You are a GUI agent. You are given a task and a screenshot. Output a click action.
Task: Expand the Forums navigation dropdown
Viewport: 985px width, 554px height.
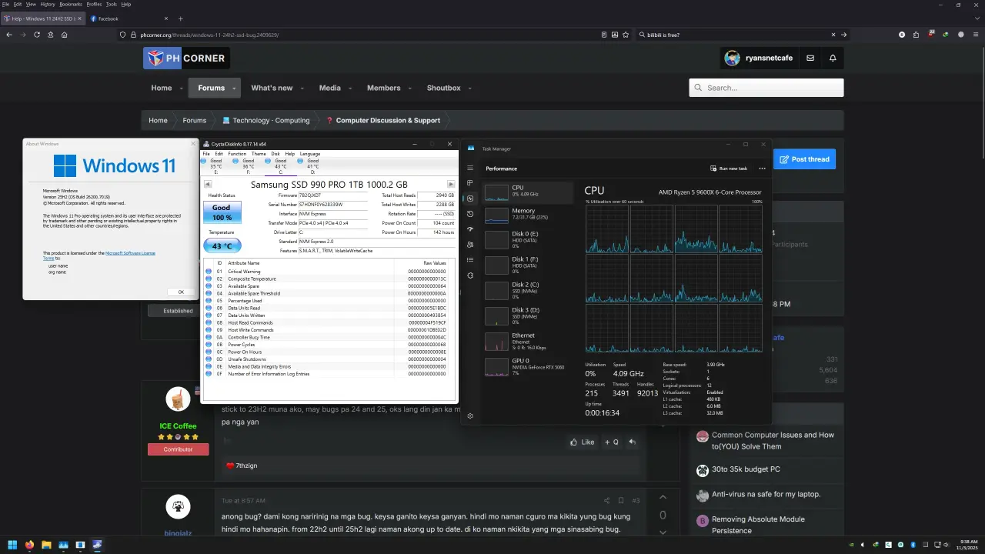point(234,88)
